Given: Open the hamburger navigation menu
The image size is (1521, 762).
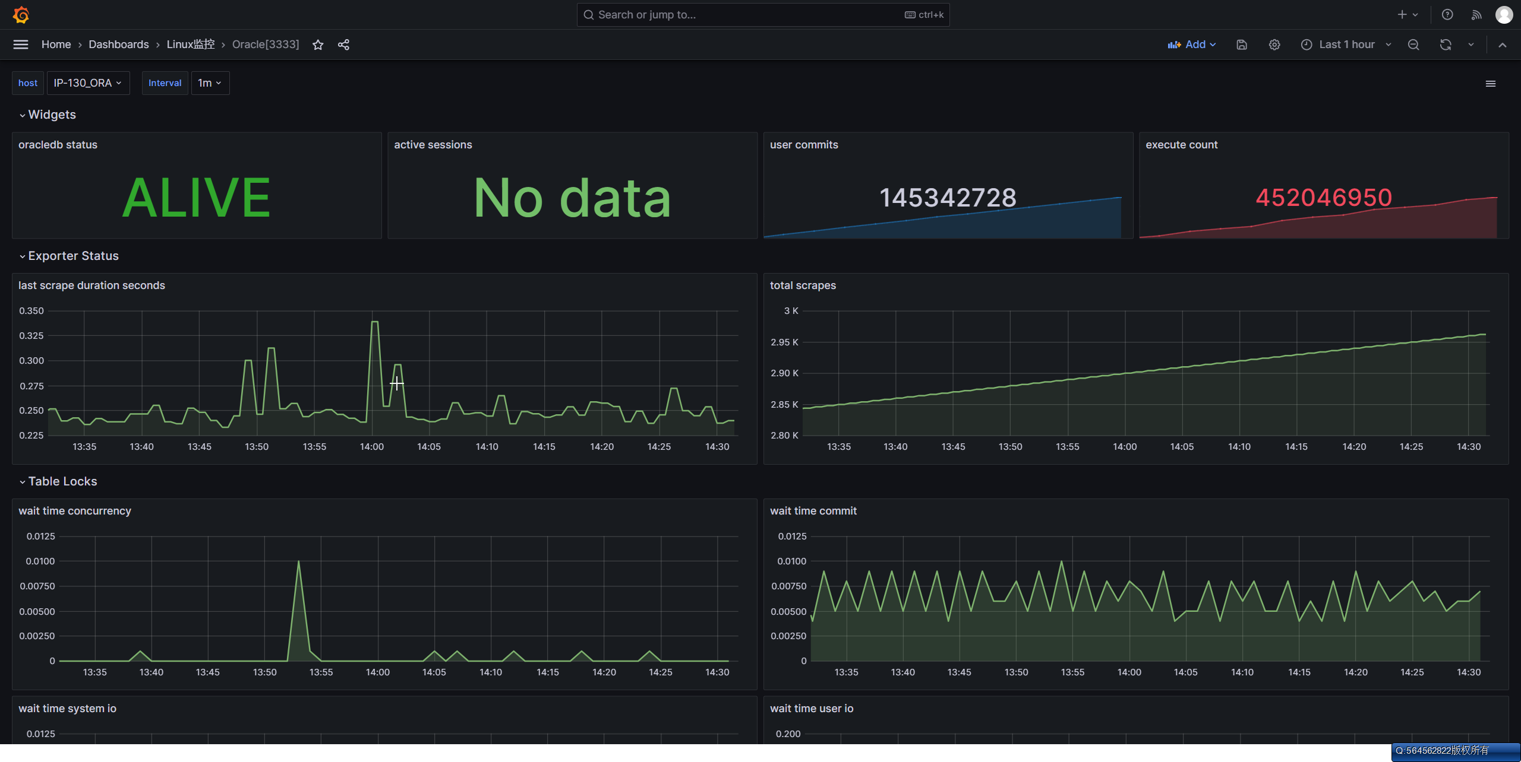Looking at the screenshot, I should (x=21, y=45).
